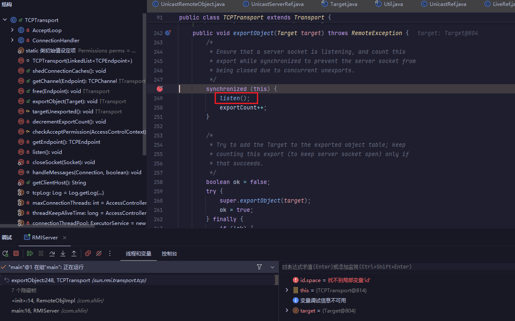515x321 pixels.
Task: Select listen(): void in structure
Action: coord(47,152)
